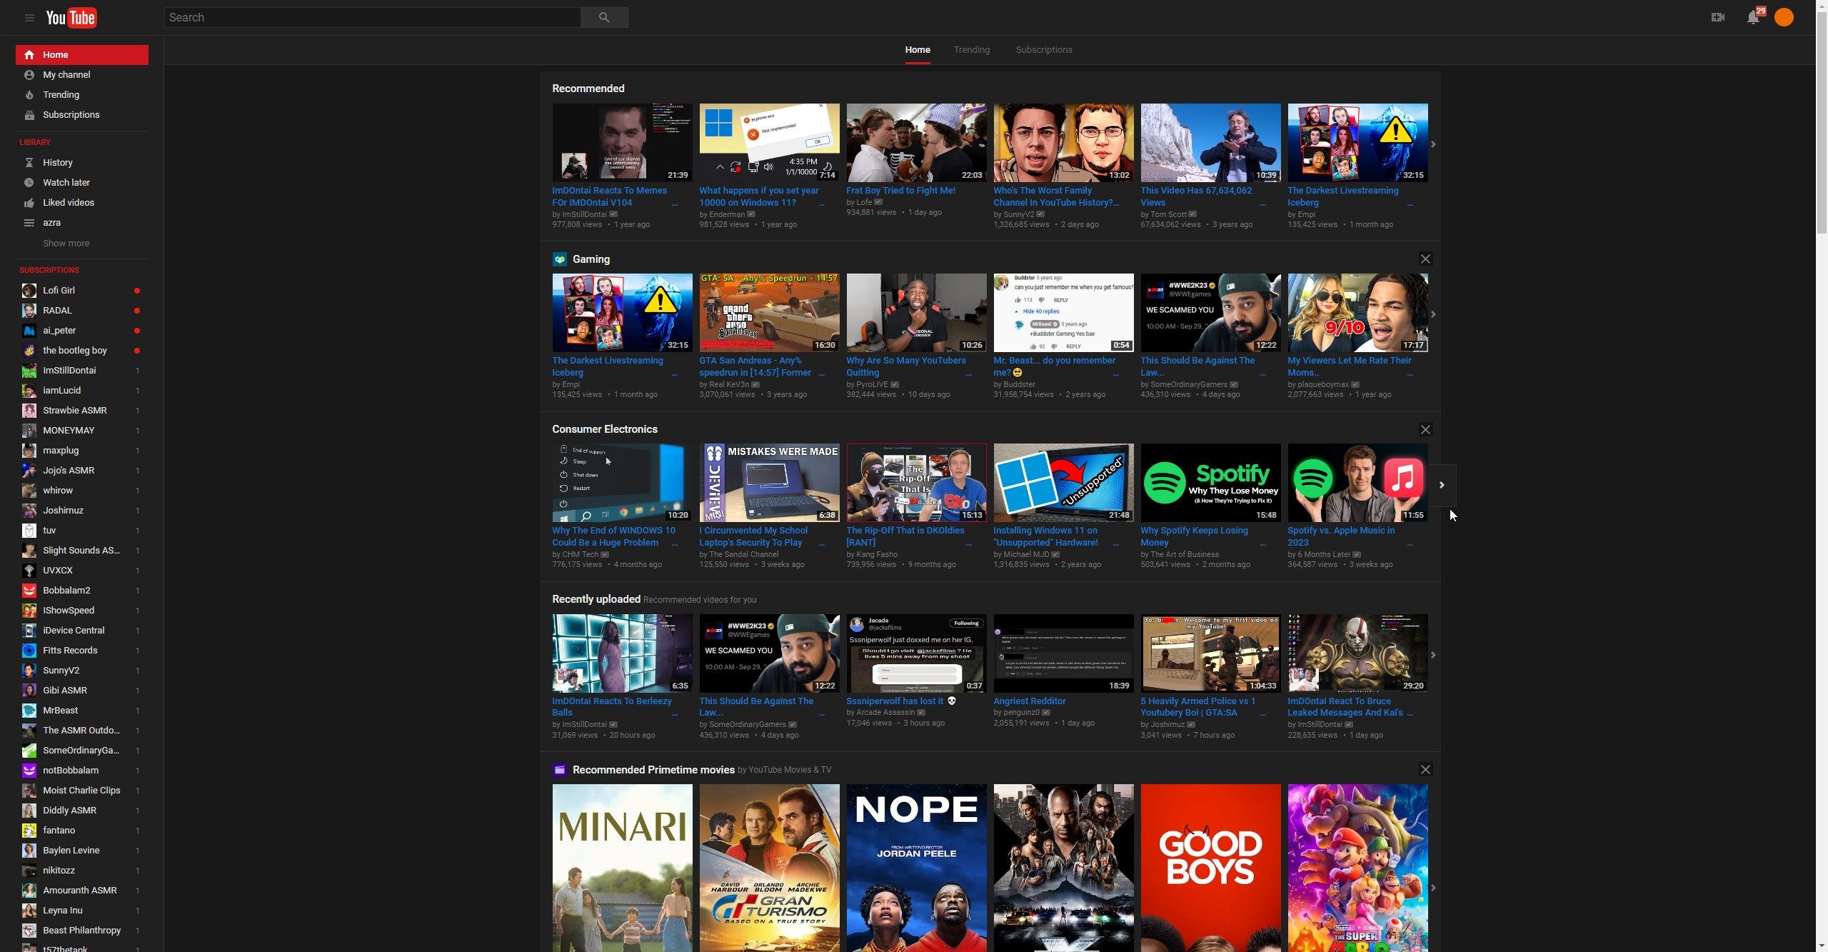Image resolution: width=1828 pixels, height=952 pixels.
Task: Close the Consumer Electronics section
Action: point(1425,429)
